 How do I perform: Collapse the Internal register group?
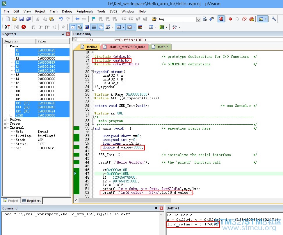pyautogui.click(x=5, y=128)
